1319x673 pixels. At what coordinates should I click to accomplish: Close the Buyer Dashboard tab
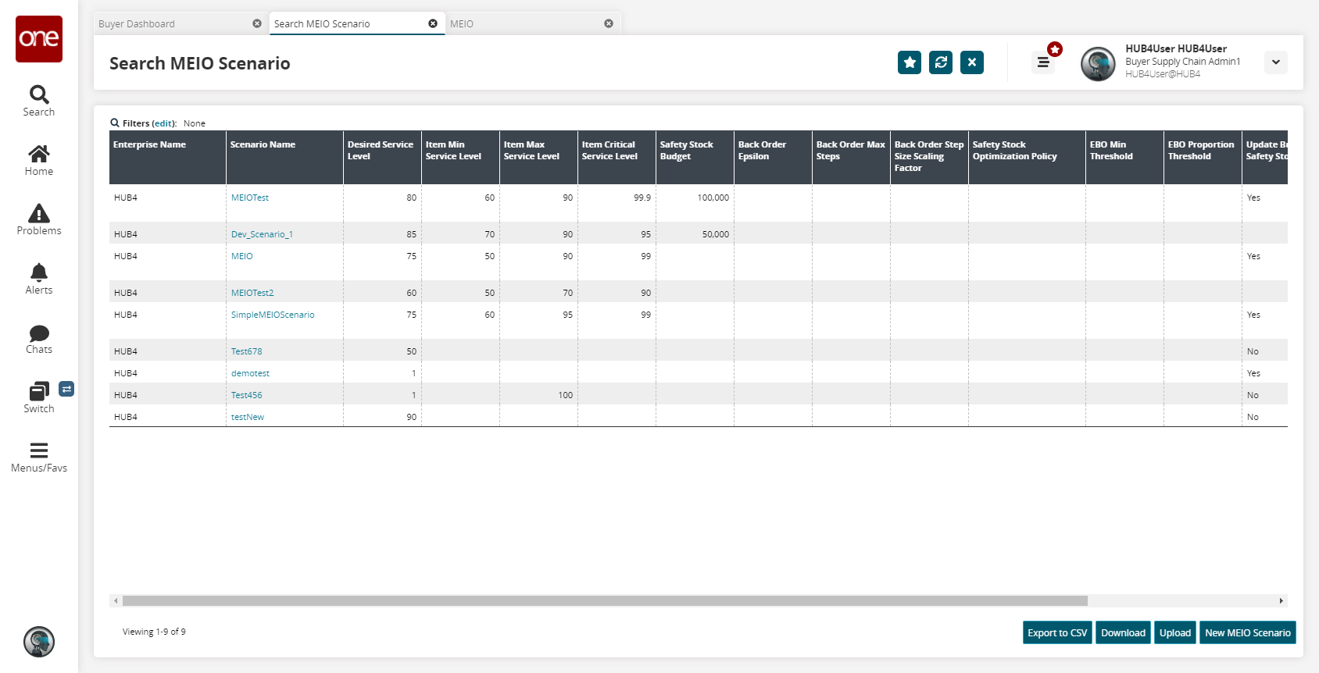pyautogui.click(x=257, y=24)
